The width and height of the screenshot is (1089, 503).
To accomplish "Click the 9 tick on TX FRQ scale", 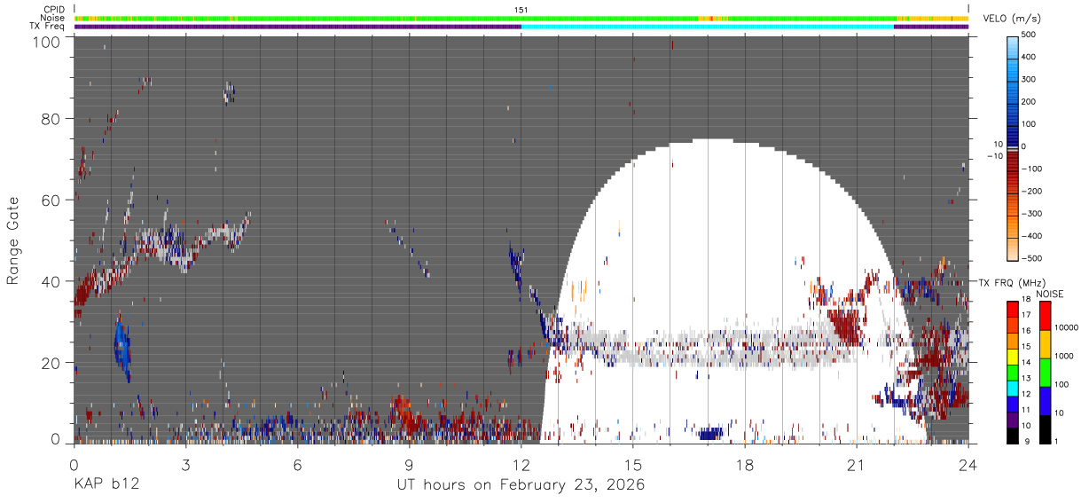I will coord(1025,441).
